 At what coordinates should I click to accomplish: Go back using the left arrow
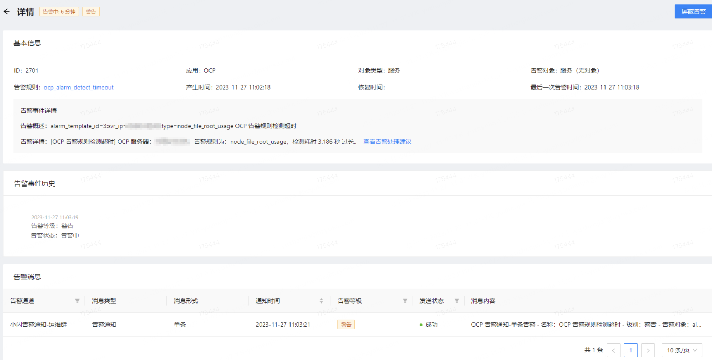pos(7,11)
